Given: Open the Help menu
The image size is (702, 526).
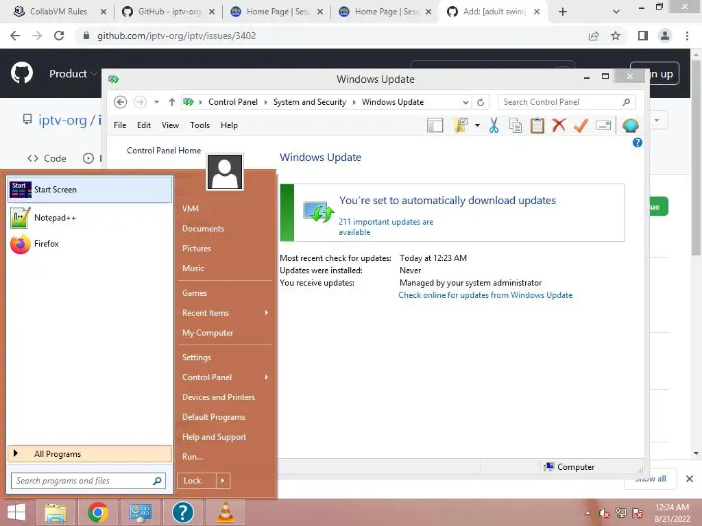Looking at the screenshot, I should click(x=229, y=125).
